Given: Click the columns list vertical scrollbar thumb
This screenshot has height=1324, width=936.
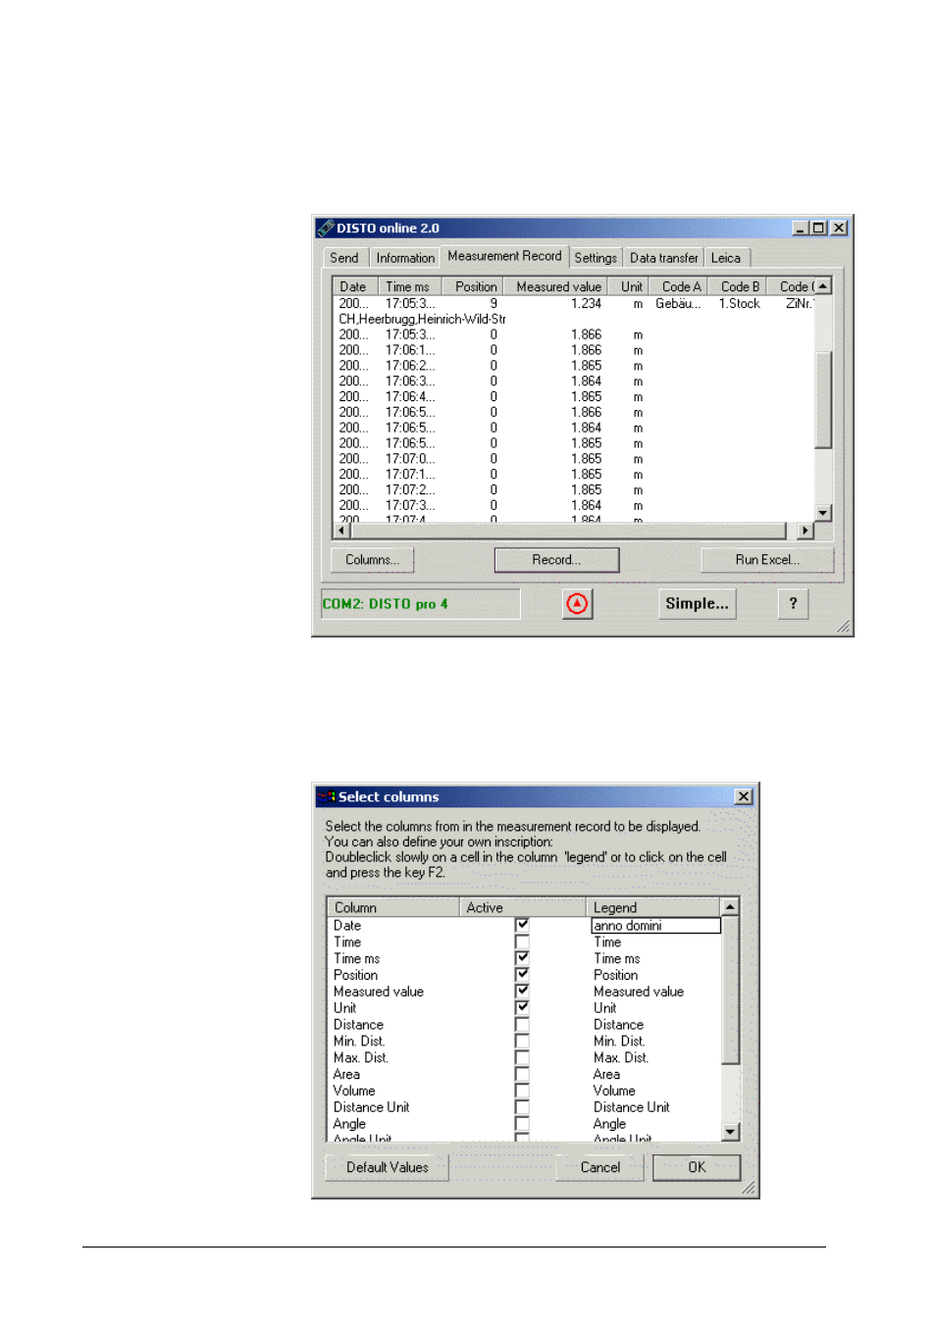Looking at the screenshot, I should tap(729, 990).
